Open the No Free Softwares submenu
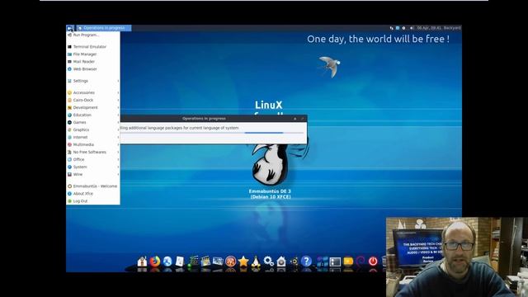Viewport: 528px width, 297px height. 93,152
